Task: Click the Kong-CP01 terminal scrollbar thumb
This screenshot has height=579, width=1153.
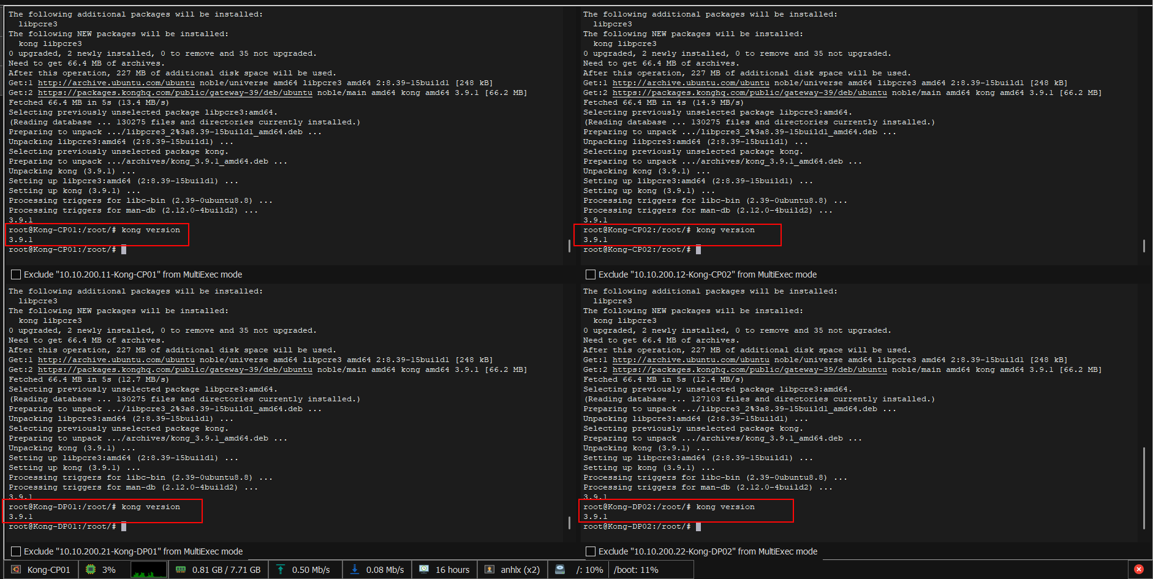Action: 569,246
